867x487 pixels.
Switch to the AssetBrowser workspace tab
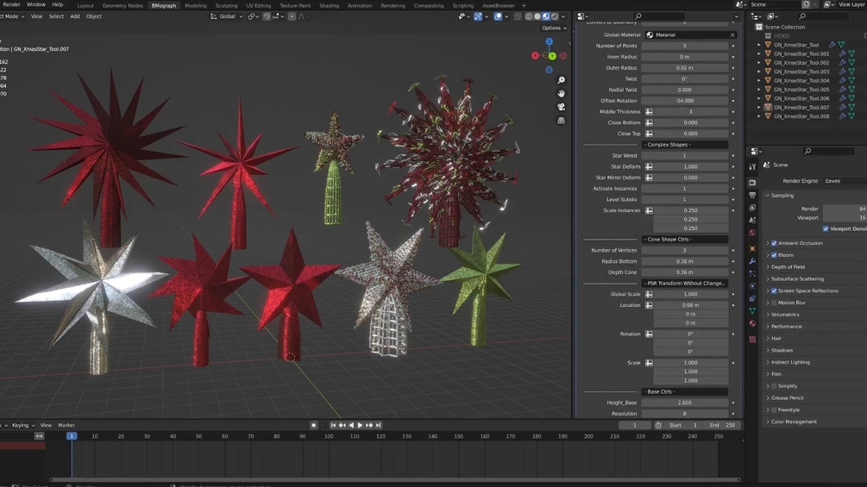[x=498, y=5]
